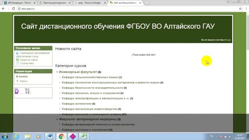Click the icon beside Новости сайта menu item
The height and width of the screenshot is (140, 249).
18,60
